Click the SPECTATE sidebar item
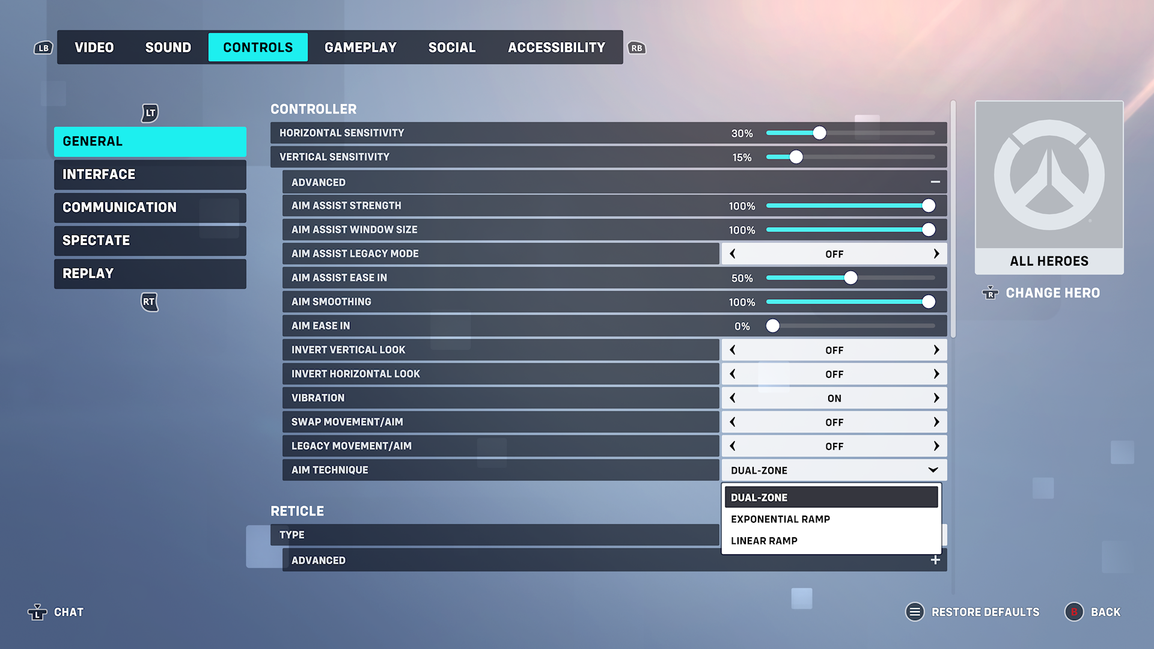Screen dimensions: 1154x649 pyautogui.click(x=150, y=240)
